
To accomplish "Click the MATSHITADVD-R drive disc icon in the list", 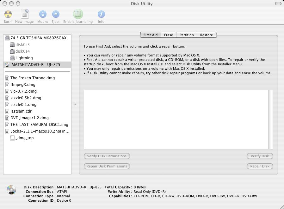I will pos(7,65).
